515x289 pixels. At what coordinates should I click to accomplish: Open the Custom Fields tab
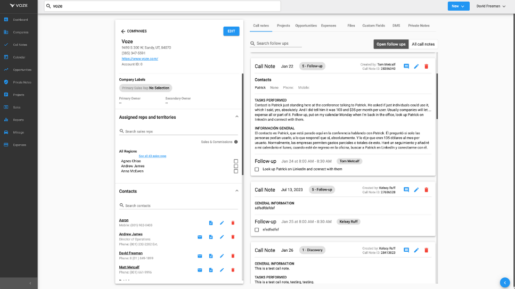pyautogui.click(x=373, y=26)
